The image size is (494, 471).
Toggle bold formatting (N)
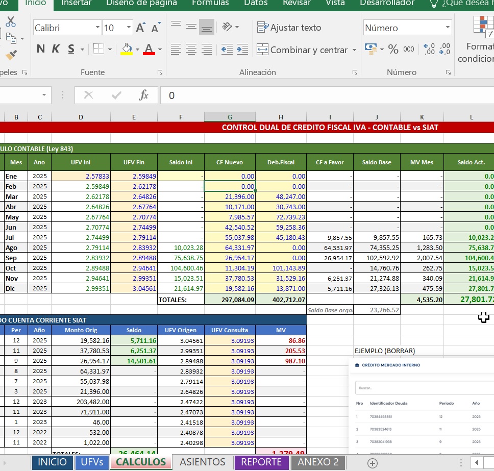point(41,49)
